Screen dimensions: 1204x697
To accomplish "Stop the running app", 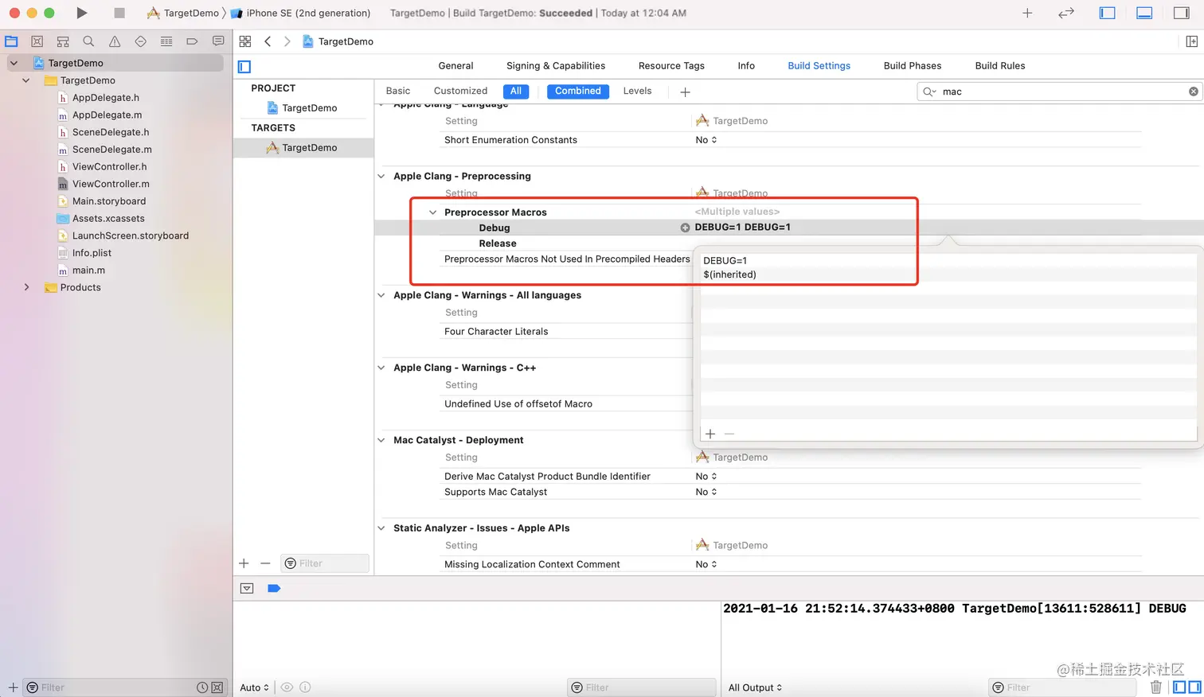I will (x=119, y=13).
